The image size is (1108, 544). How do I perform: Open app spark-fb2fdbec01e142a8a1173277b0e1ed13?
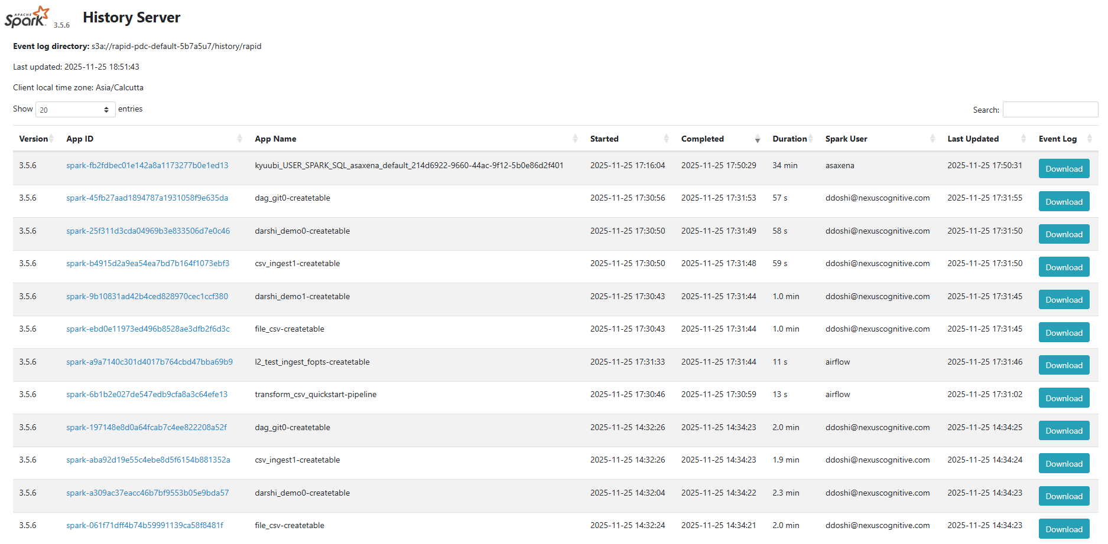click(147, 165)
